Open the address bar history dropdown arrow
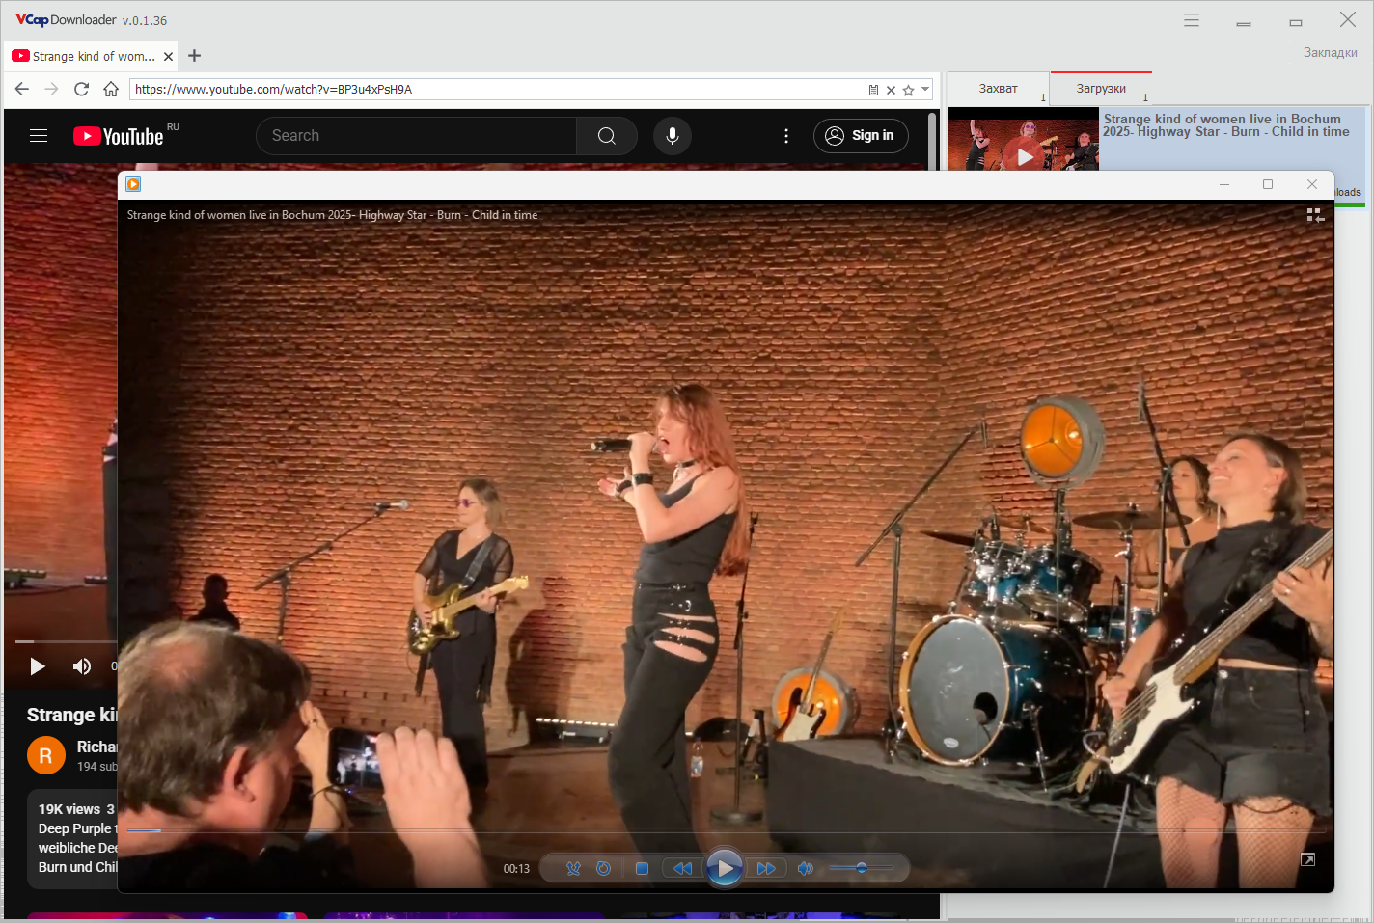Image resolution: width=1374 pixels, height=923 pixels. pyautogui.click(x=925, y=90)
